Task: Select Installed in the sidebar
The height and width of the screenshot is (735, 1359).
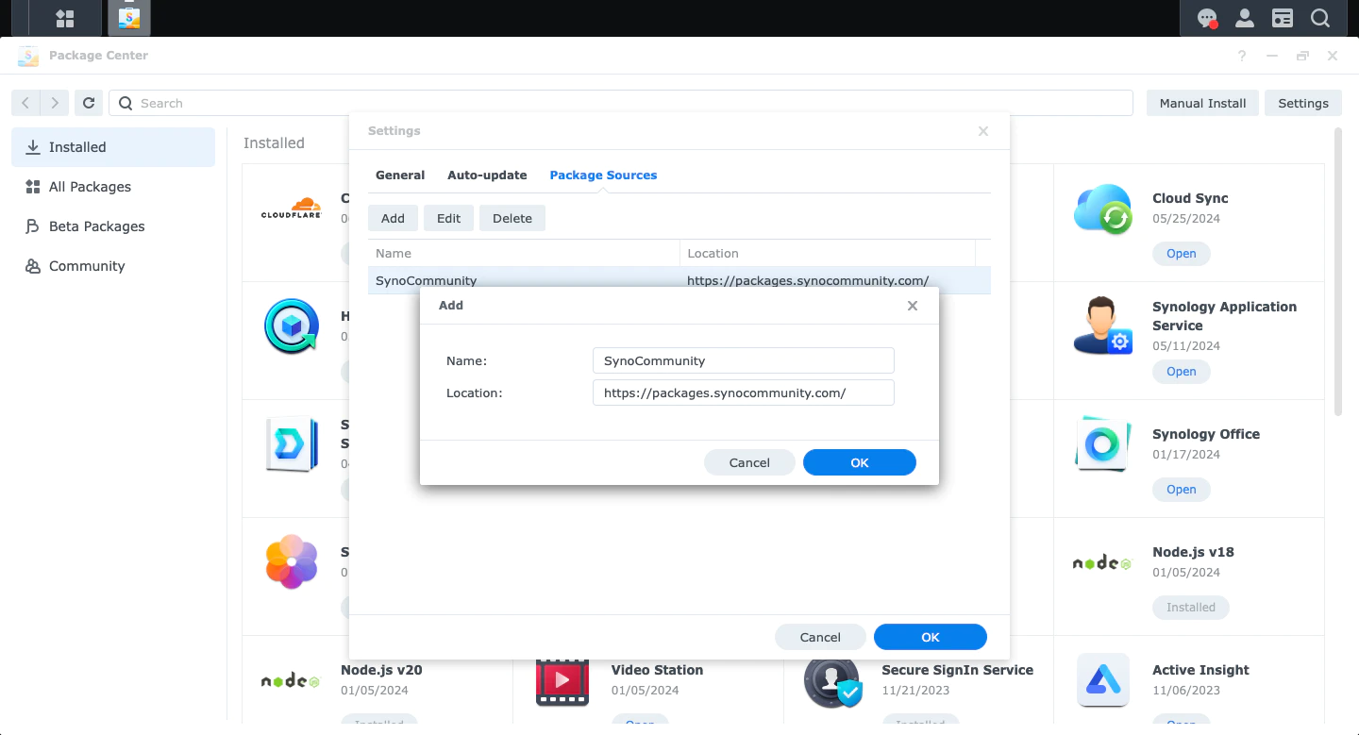Action: tap(113, 147)
